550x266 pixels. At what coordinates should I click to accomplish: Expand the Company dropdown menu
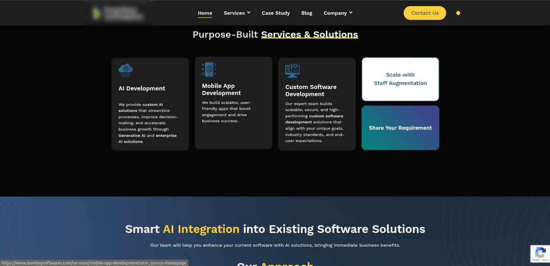click(338, 13)
